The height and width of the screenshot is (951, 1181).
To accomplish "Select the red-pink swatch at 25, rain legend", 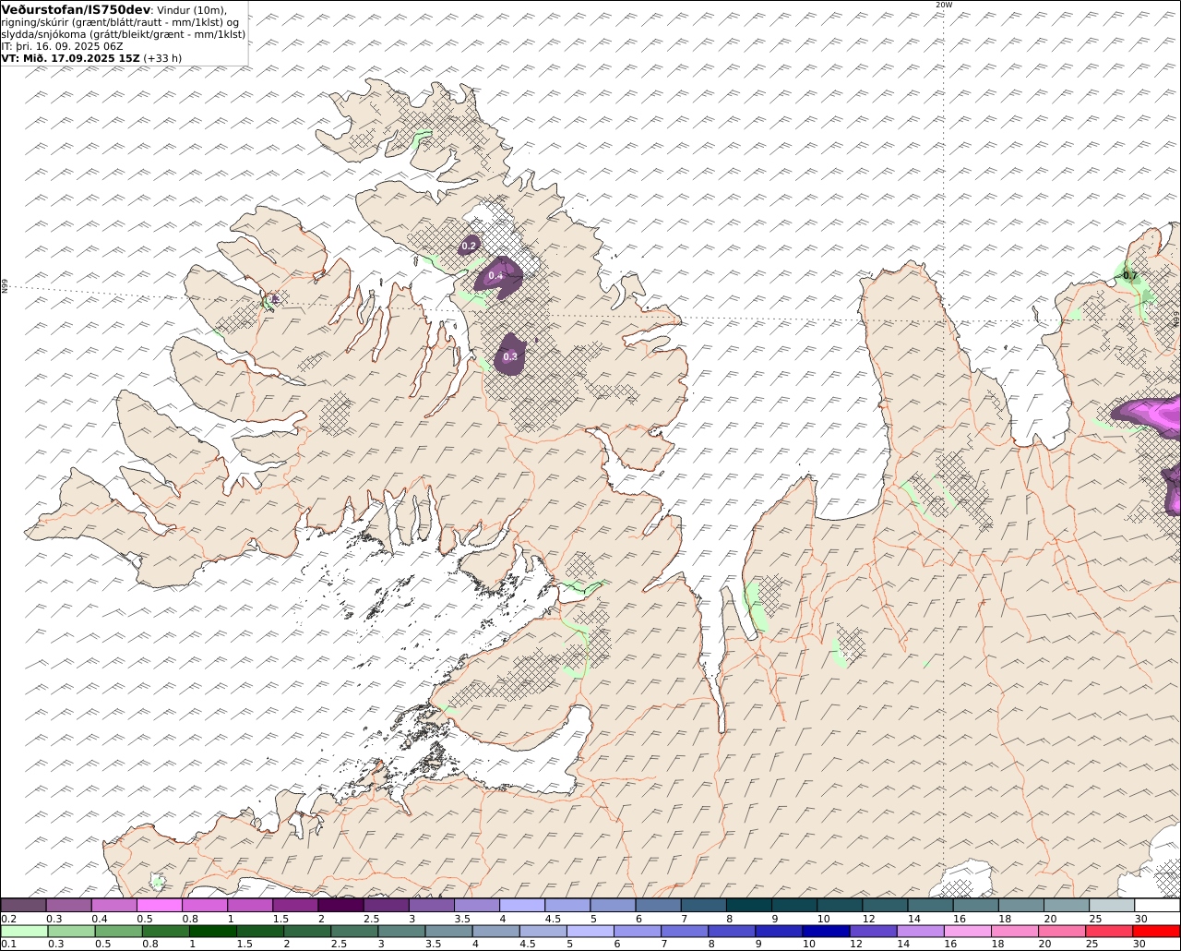I will pyautogui.click(x=1109, y=931).
